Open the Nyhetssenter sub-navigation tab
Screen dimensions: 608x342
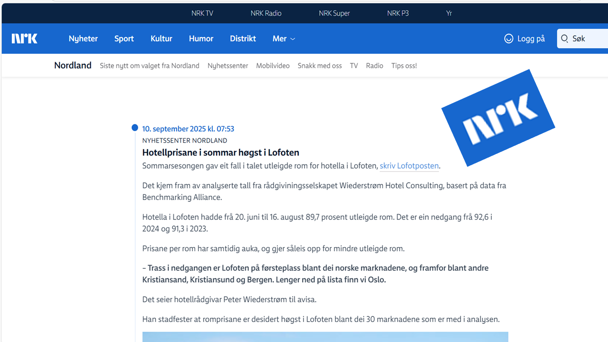tap(228, 66)
